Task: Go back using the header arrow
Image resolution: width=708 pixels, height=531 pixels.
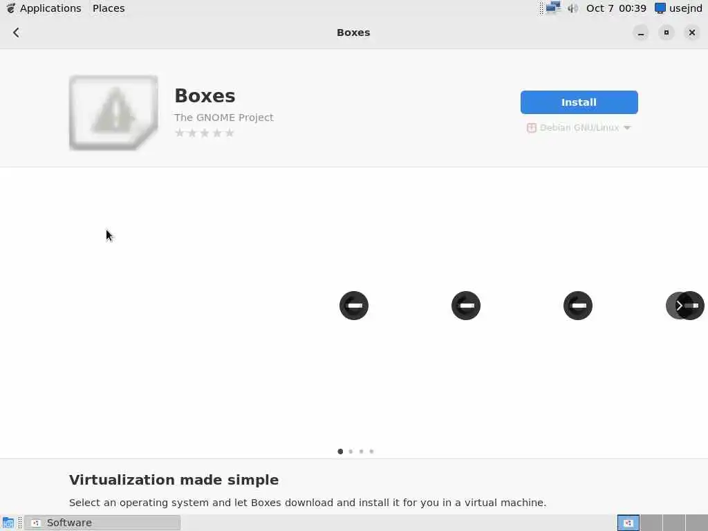Action: [x=17, y=32]
